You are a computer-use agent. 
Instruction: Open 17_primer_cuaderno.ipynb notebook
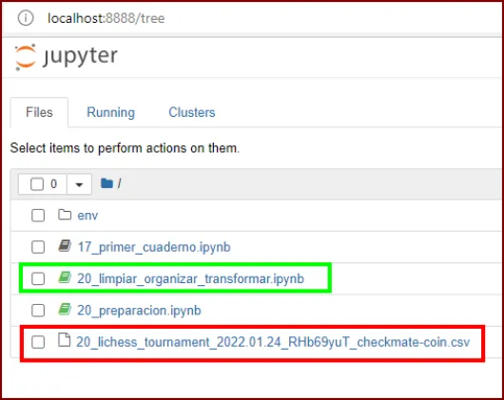[x=154, y=247]
